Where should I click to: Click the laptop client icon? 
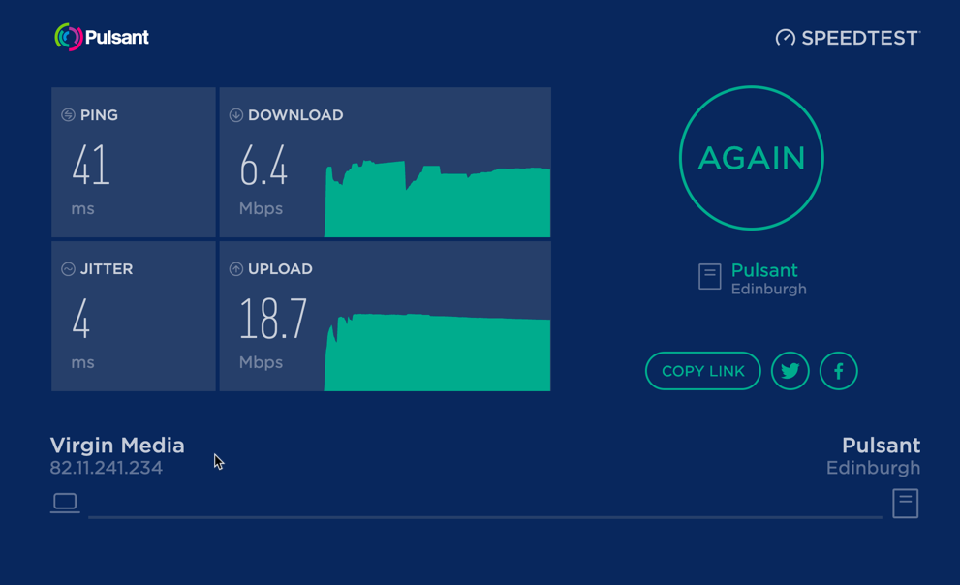click(65, 503)
